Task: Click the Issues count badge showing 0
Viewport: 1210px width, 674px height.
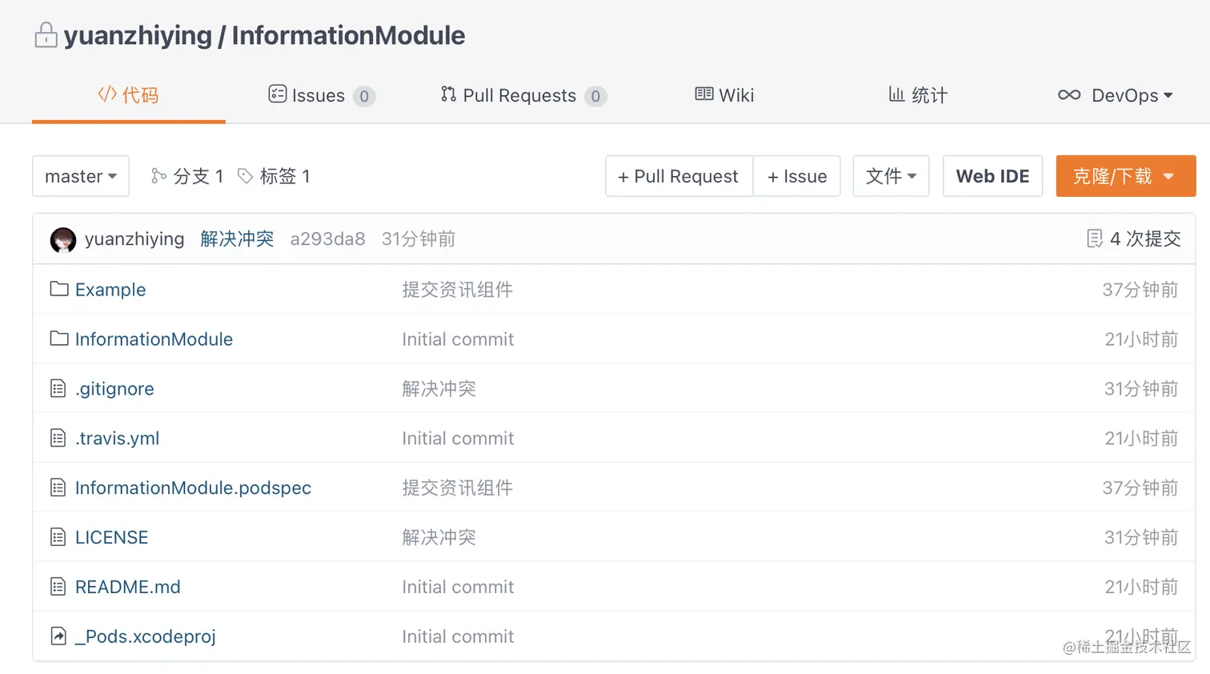Action: point(364,96)
